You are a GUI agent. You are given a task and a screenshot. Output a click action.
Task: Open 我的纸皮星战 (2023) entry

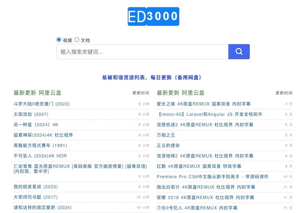click(x=36, y=187)
